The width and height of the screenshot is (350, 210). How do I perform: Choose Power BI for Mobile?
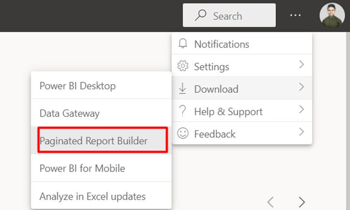(101, 168)
